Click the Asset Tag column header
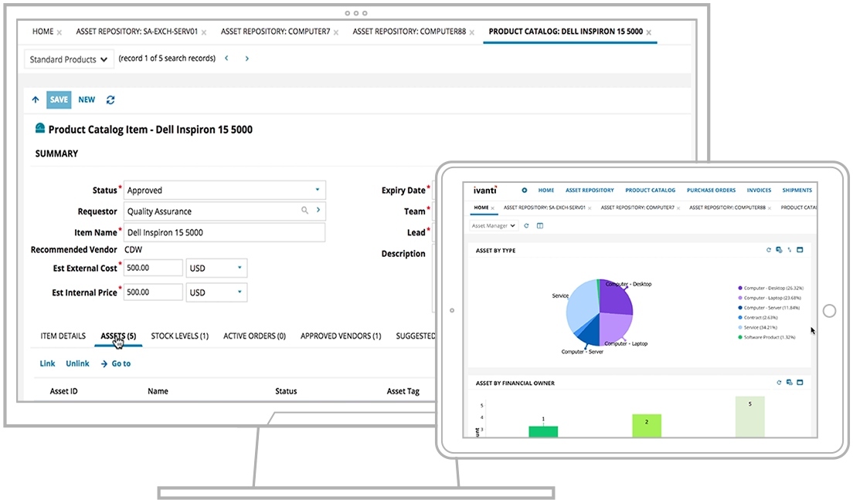Viewport: 853px width, 503px height. (x=403, y=391)
